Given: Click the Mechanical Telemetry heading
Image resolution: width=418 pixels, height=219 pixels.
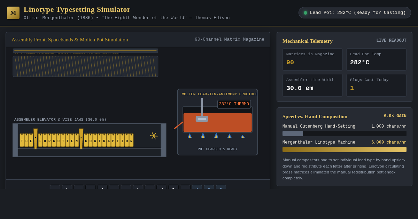Looking at the screenshot, I should coord(308,41).
